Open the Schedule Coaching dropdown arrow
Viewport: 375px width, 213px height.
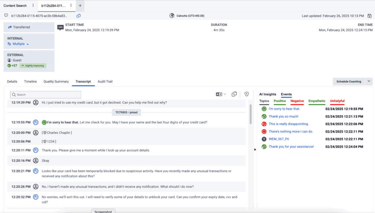pos(369,81)
